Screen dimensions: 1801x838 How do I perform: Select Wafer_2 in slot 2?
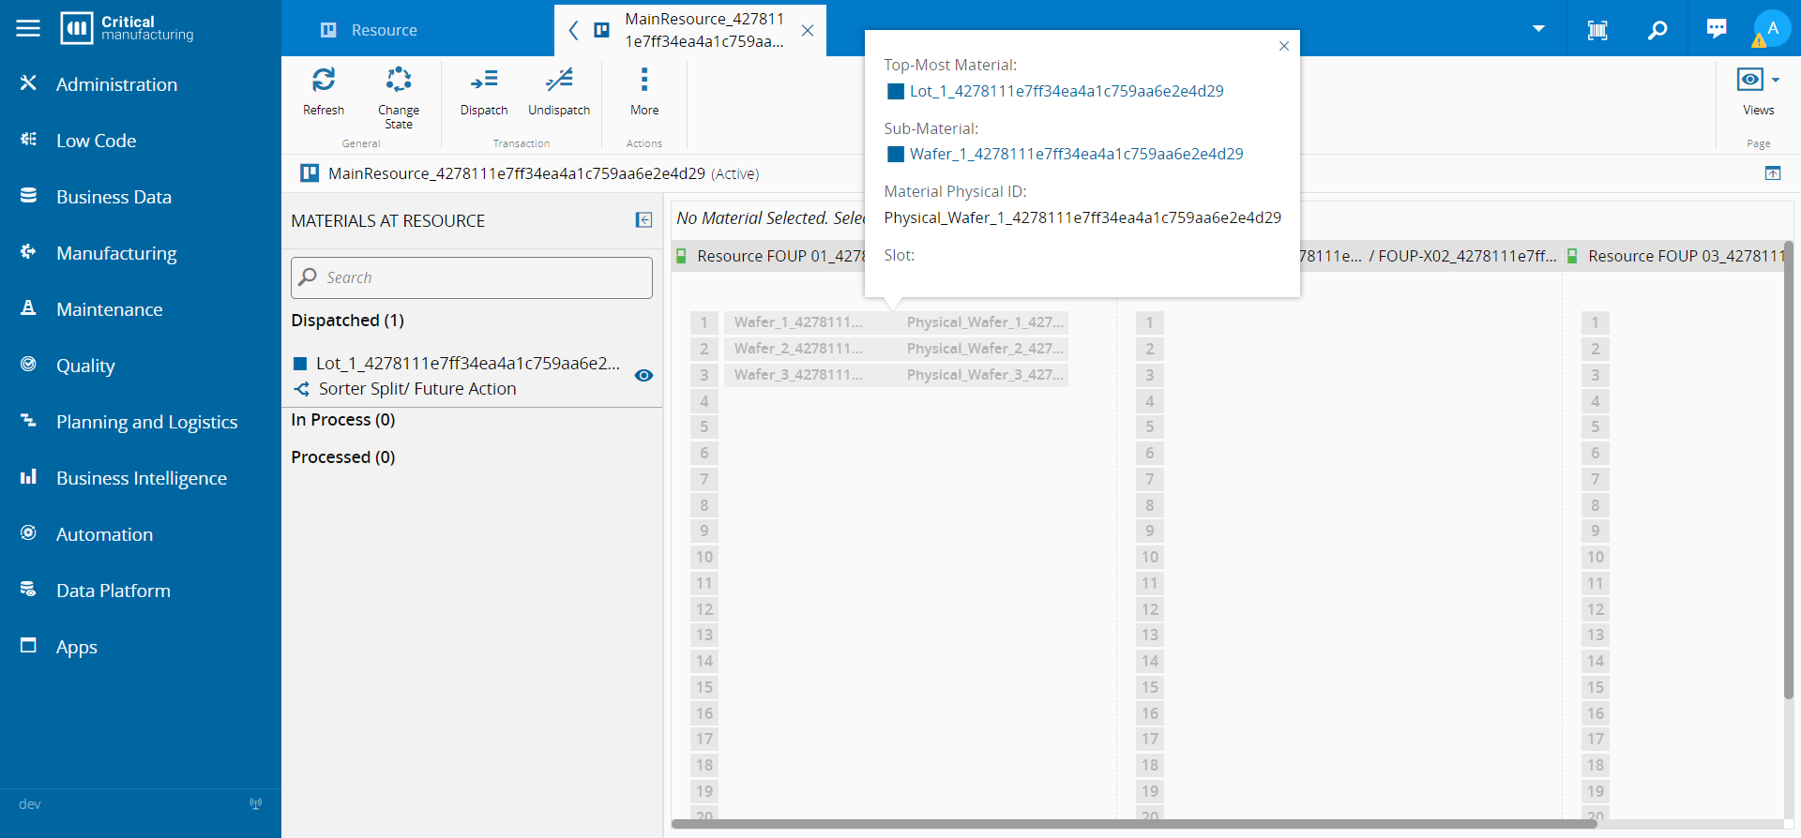pos(798,349)
